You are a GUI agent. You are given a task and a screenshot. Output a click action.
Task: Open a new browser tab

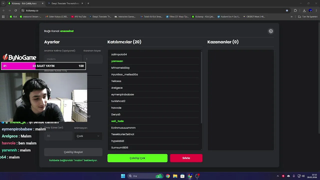(88, 3)
